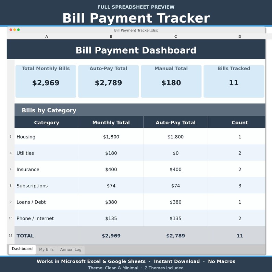Select the Bill Payment Dashboard title cell
This screenshot has height=272, width=272.
pos(136,49)
